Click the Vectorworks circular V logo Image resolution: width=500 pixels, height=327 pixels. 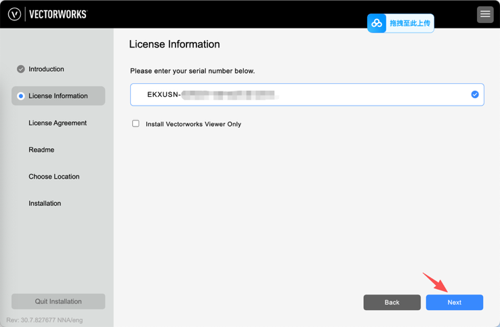pyautogui.click(x=14, y=14)
